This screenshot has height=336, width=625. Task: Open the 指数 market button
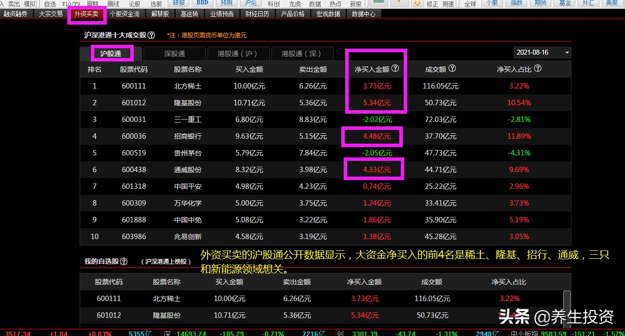517,3
